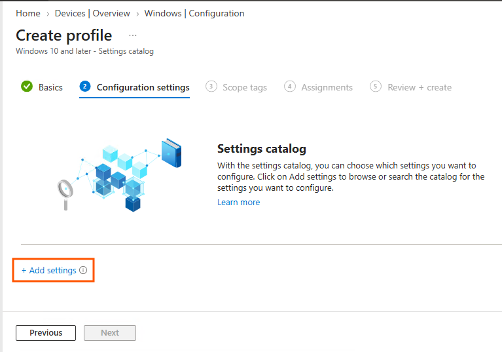Click the Create profile title
Screen dimensions: 502x352
pos(64,35)
